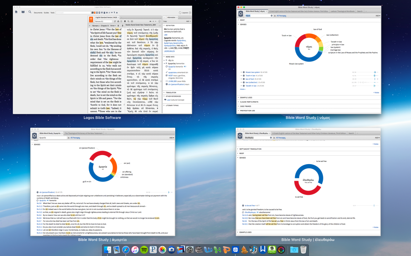Click the hexagon panel icon in ἁμαρτία window

click(35, 135)
